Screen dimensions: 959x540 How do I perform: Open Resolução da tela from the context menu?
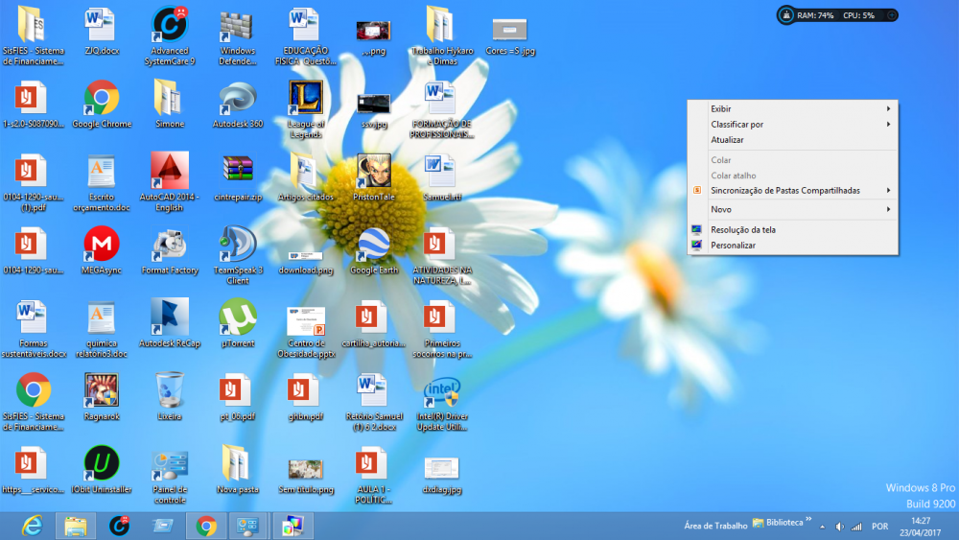[x=742, y=229]
